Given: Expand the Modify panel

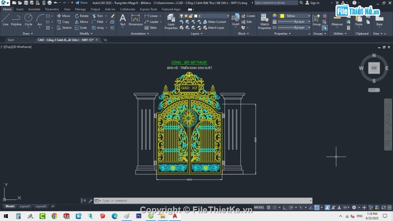Looking at the screenshot, I should click(x=86, y=34).
